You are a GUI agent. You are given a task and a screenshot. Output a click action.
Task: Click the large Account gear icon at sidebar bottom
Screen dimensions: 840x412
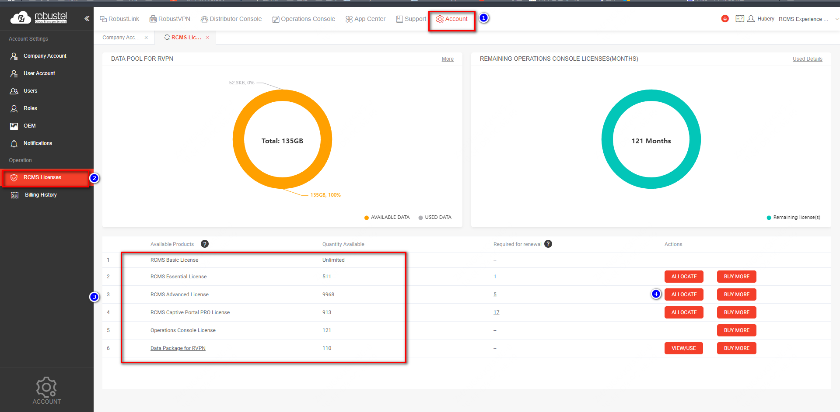46,388
